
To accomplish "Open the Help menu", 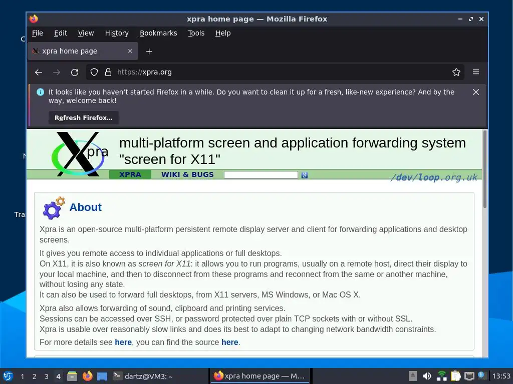I will [223, 33].
